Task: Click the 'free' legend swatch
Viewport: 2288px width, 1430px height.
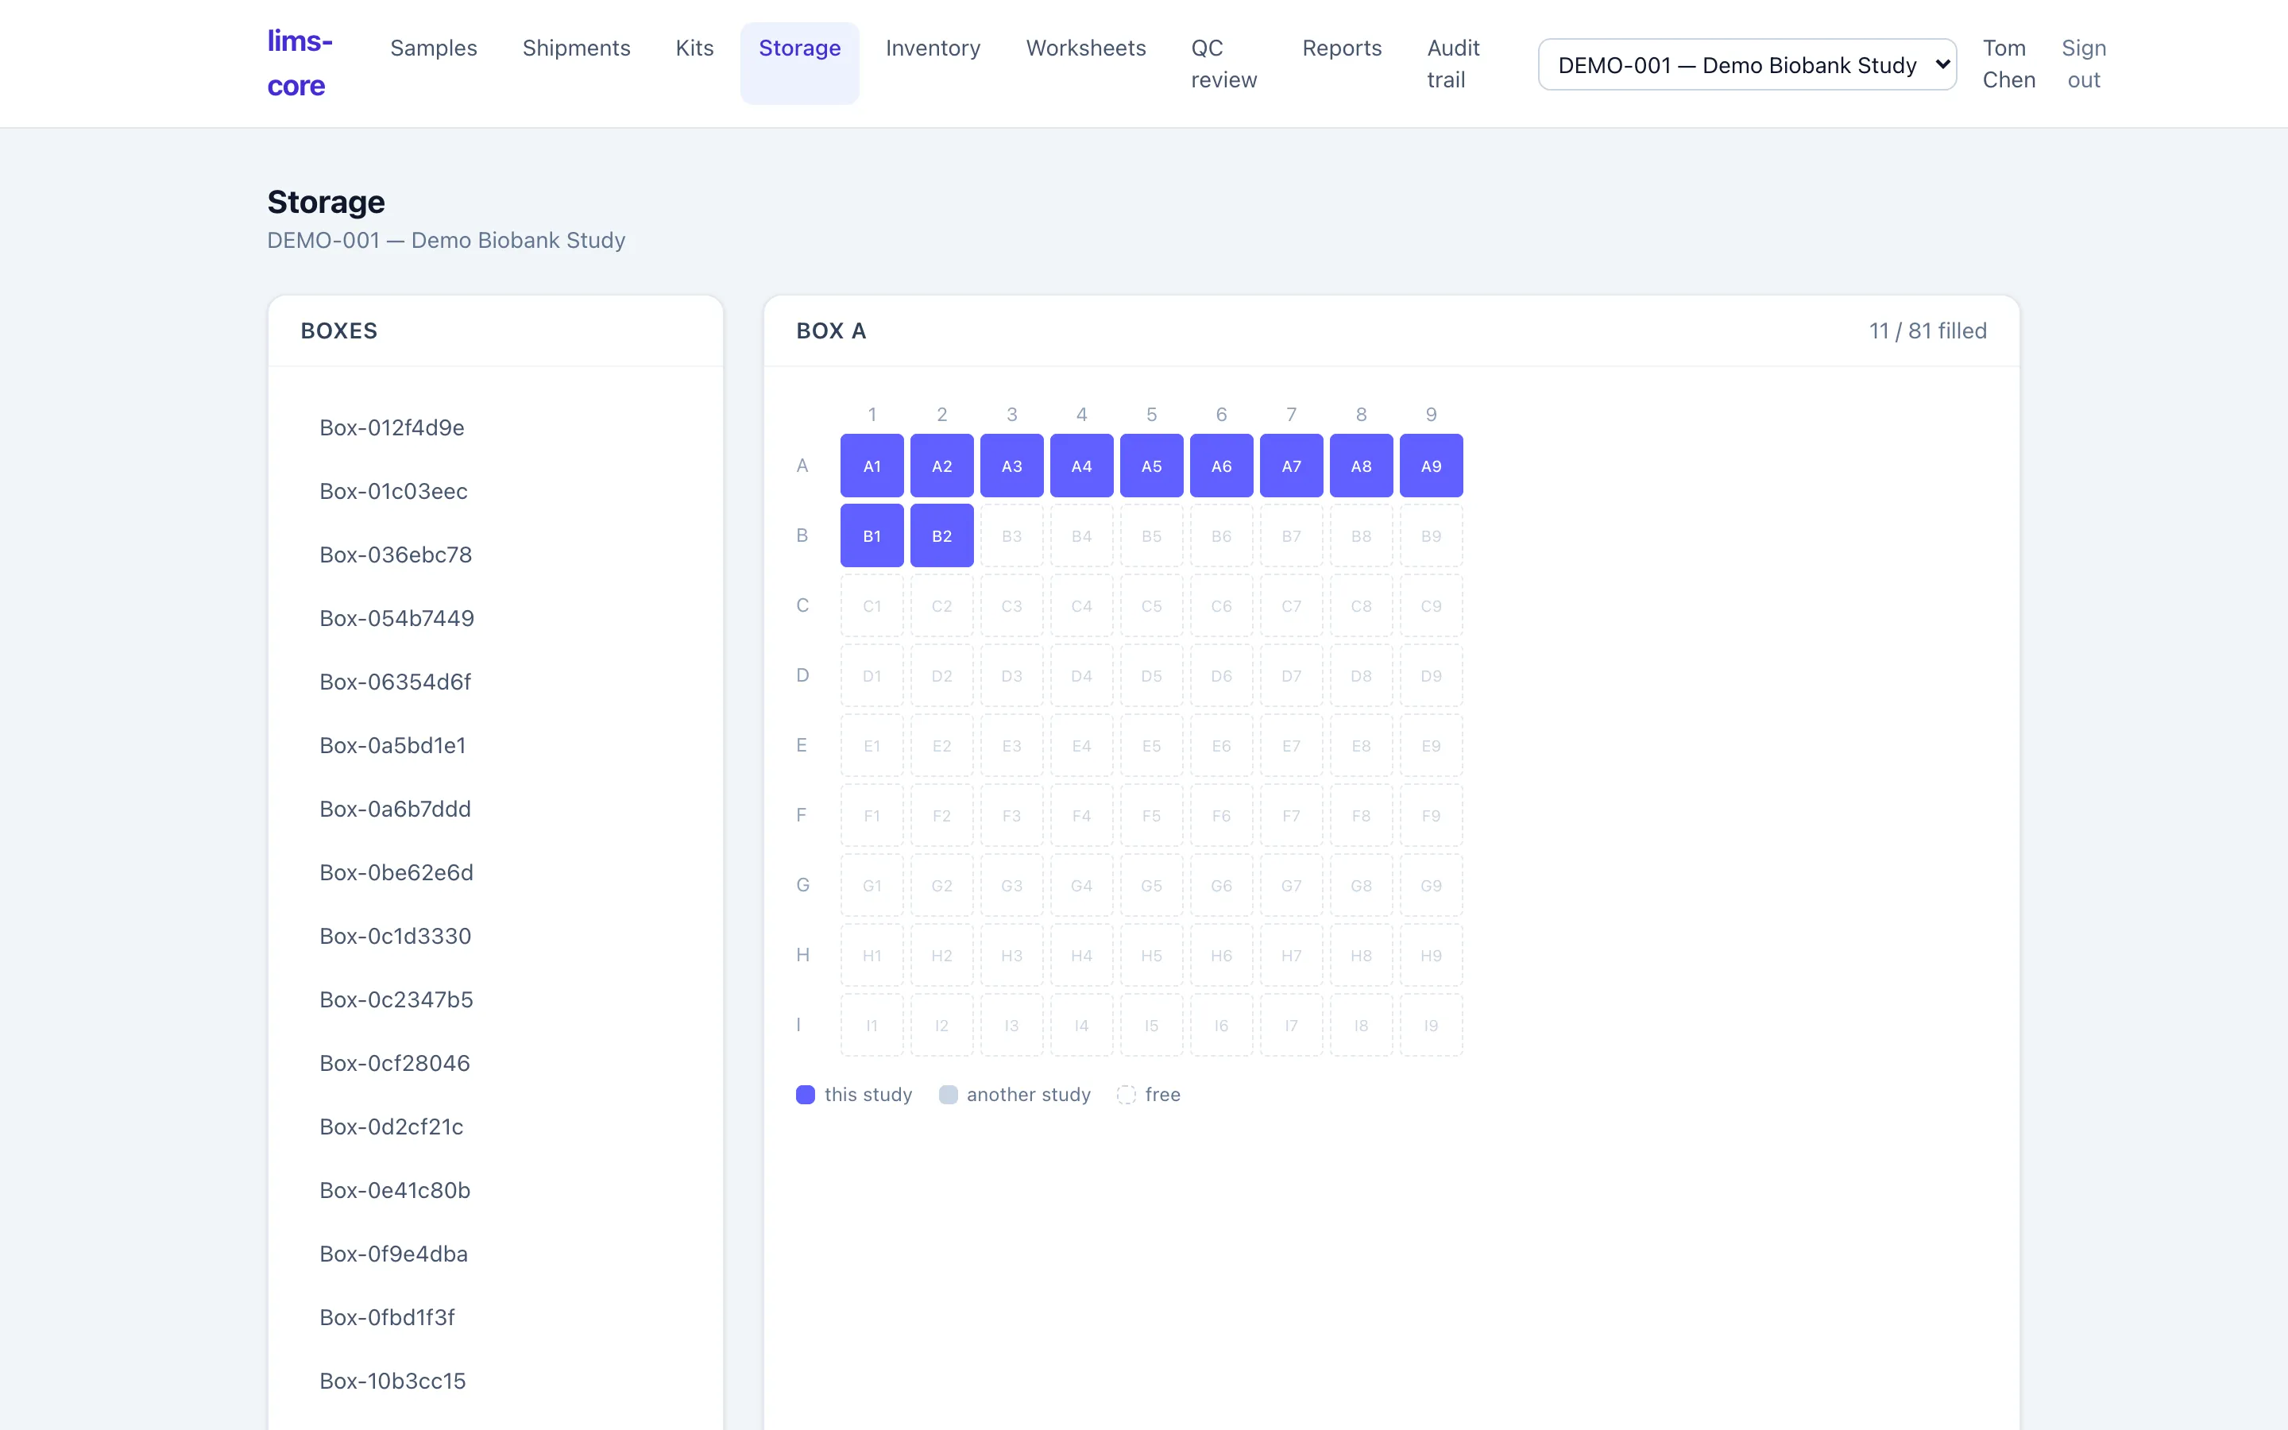Action: 1126,1094
